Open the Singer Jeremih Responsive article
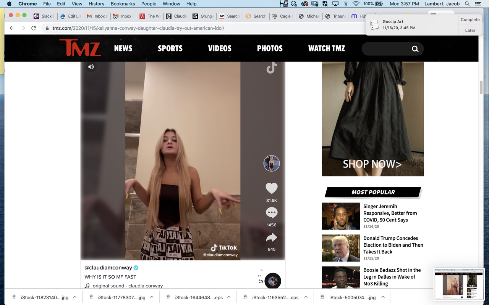The height and width of the screenshot is (305, 489). 390,213
